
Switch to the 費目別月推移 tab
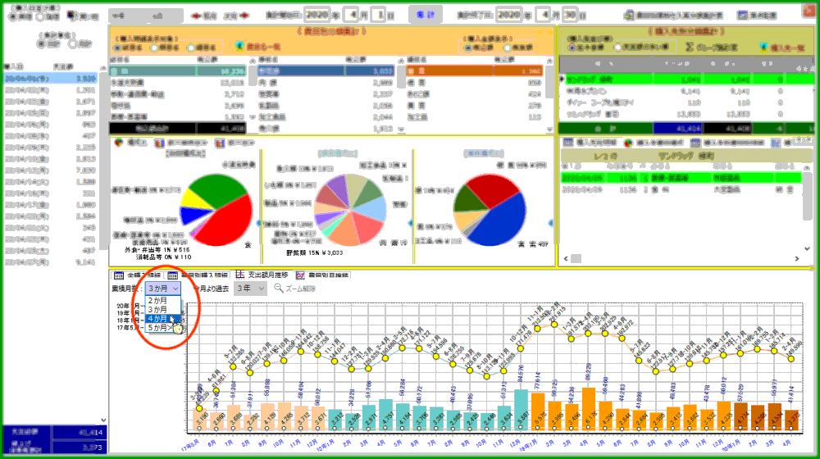click(322, 275)
